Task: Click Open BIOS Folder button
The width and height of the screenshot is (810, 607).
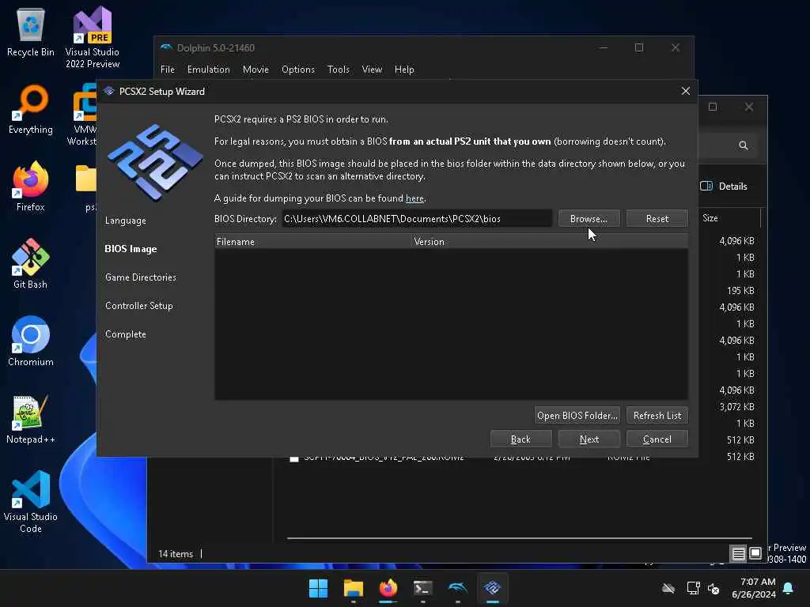Action: [x=577, y=416]
